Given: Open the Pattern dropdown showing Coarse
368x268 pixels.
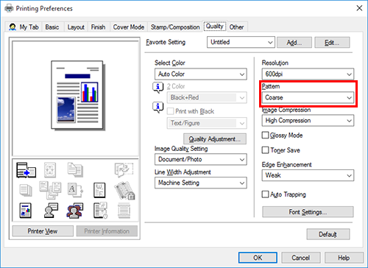Looking at the screenshot, I should 308,98.
